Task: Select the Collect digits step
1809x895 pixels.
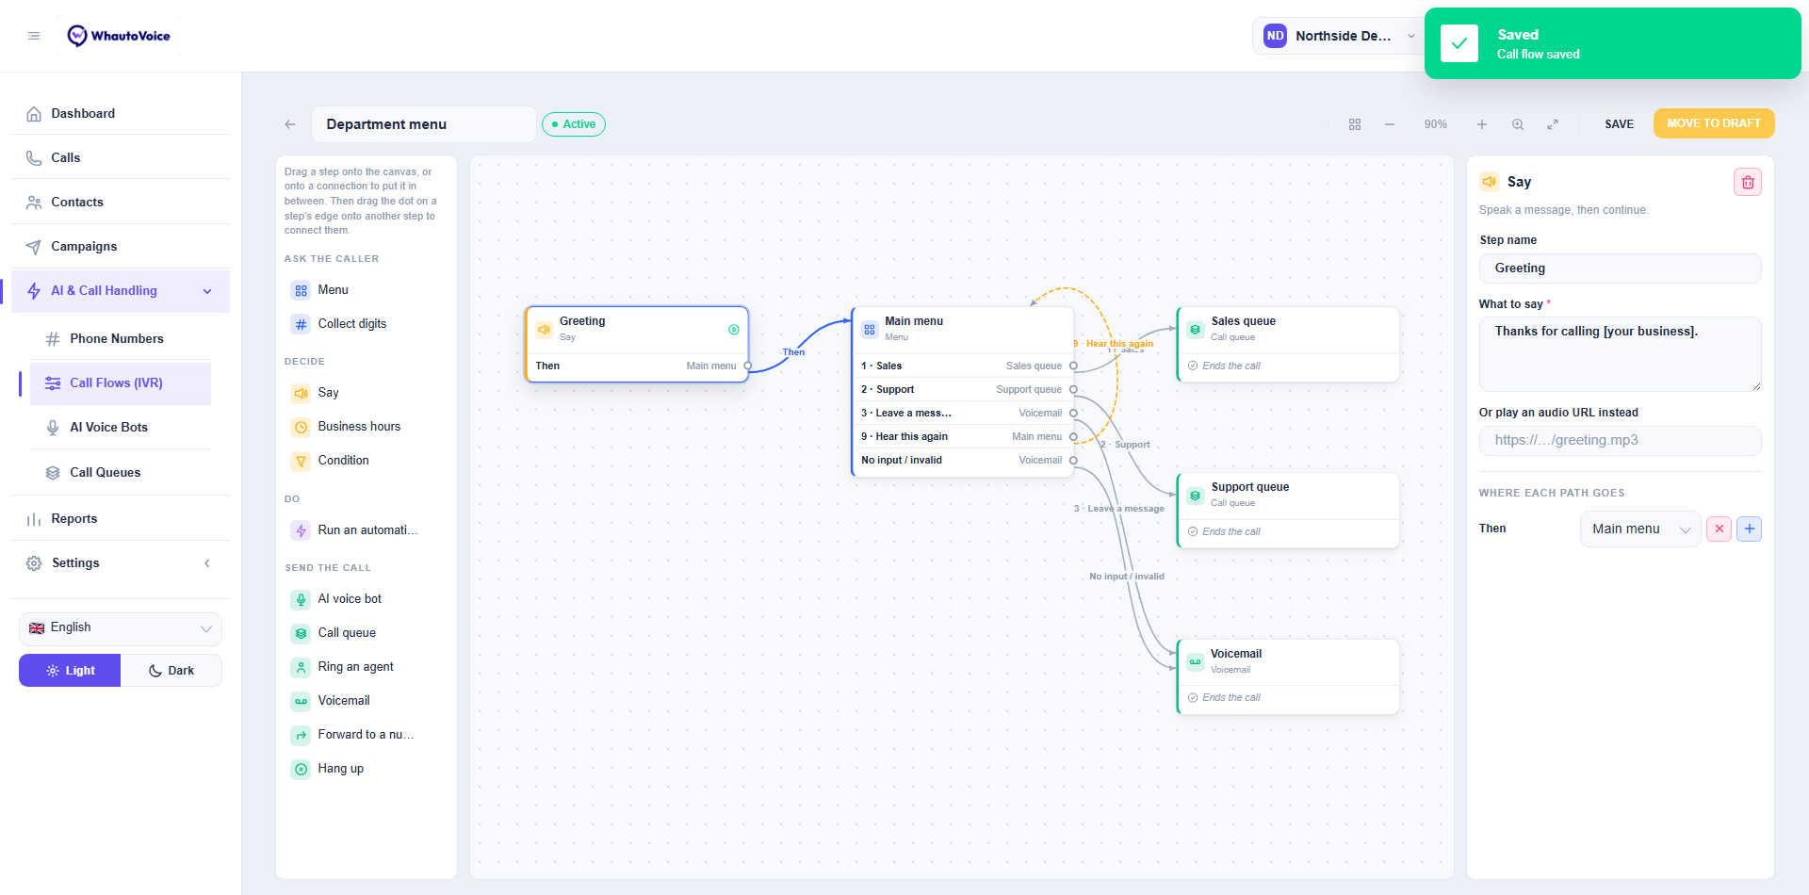Action: [366, 324]
